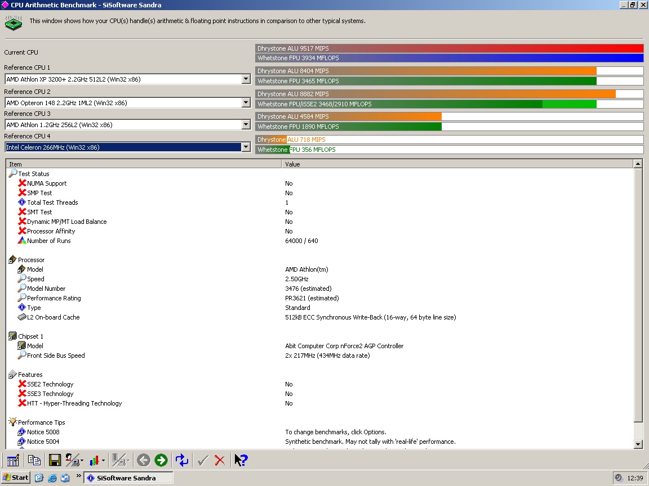The width and height of the screenshot is (649, 486).
Task: Click the list scrollbar down arrow
Action: [x=638, y=445]
